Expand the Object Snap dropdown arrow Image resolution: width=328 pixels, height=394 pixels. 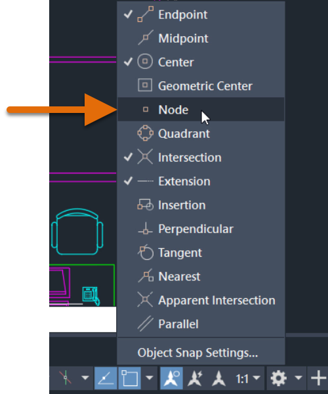click(150, 378)
